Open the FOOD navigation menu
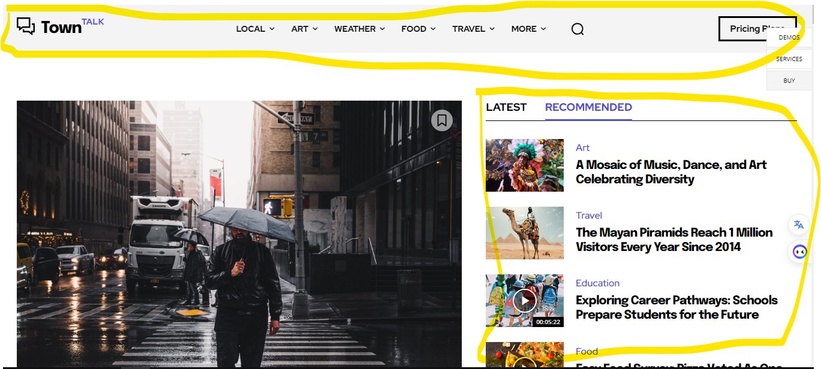The height and width of the screenshot is (369, 821). point(418,29)
